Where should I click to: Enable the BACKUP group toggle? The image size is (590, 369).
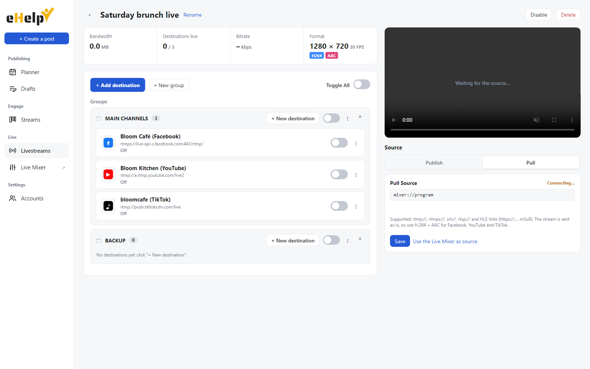(x=332, y=240)
